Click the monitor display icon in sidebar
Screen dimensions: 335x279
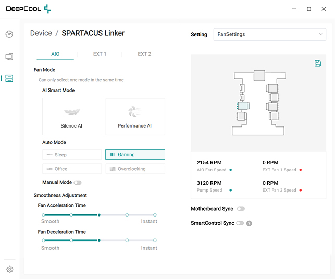tap(9, 56)
